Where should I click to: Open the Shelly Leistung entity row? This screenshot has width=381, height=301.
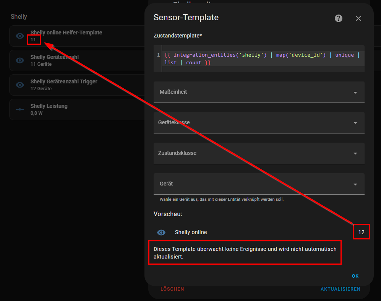(77, 109)
